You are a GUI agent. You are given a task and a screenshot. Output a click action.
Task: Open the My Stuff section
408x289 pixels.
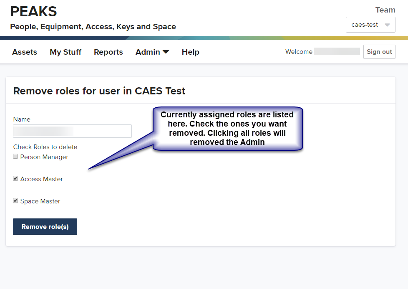pyautogui.click(x=65, y=51)
